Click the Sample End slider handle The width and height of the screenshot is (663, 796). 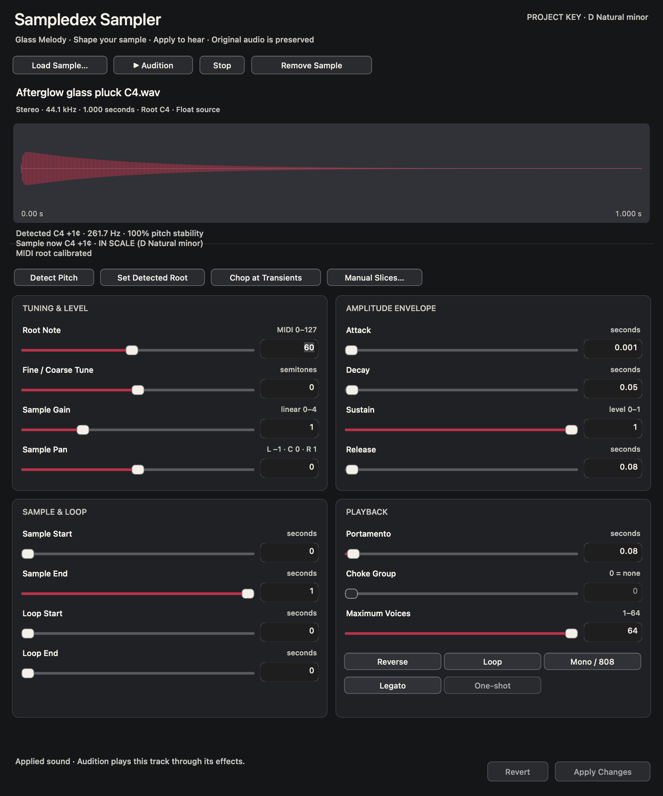pyautogui.click(x=248, y=594)
